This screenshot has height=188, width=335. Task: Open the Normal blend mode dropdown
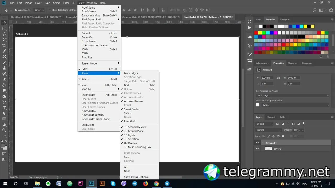pyautogui.click(x=269, y=130)
